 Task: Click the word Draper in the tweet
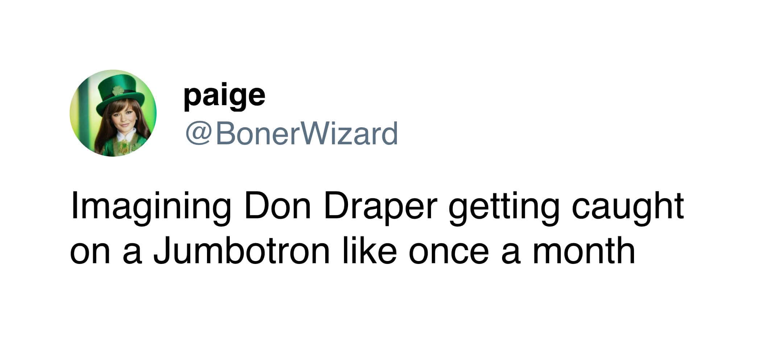pyautogui.click(x=380, y=207)
